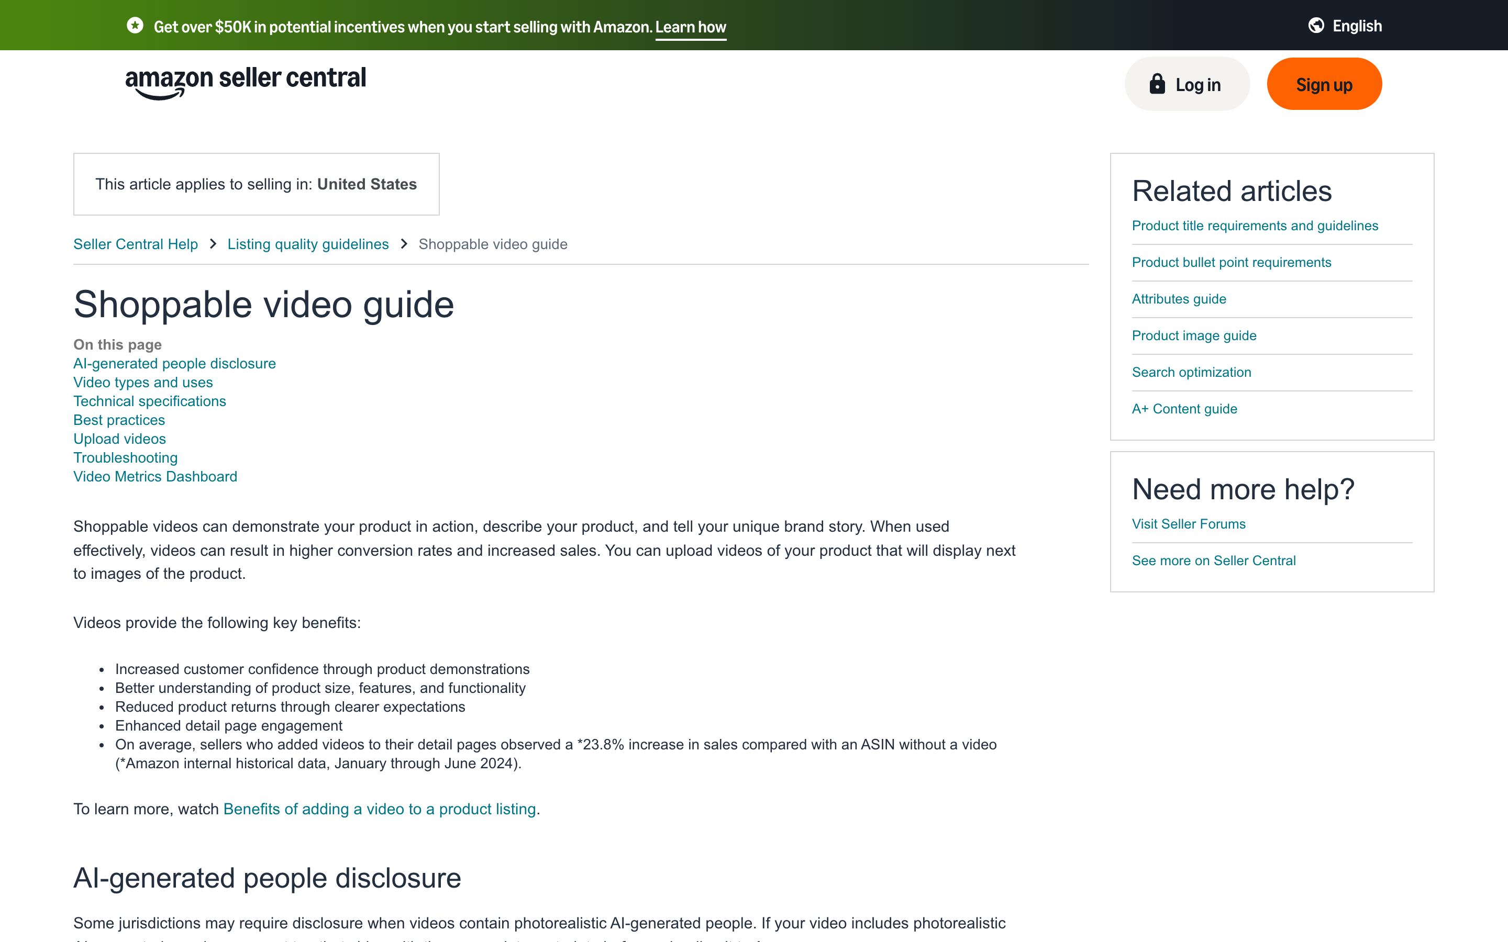Visit Seller Forums link
Image resolution: width=1508 pixels, height=942 pixels.
point(1189,524)
